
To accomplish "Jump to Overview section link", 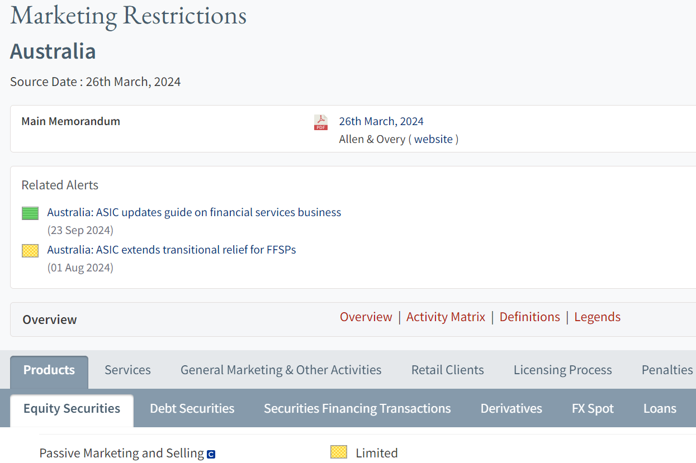I will [366, 317].
